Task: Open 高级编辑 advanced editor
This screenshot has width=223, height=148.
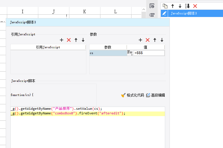Action: point(156,95)
